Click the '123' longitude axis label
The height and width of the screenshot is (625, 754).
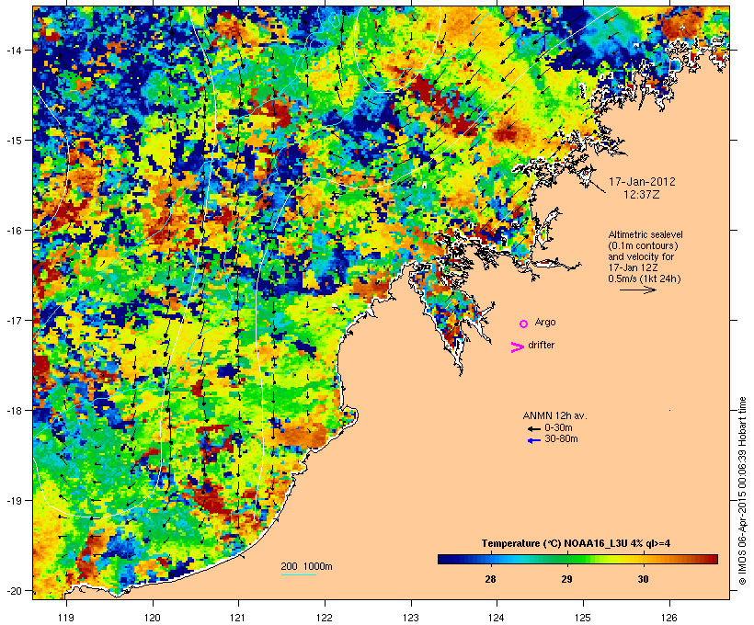pyautogui.click(x=411, y=618)
